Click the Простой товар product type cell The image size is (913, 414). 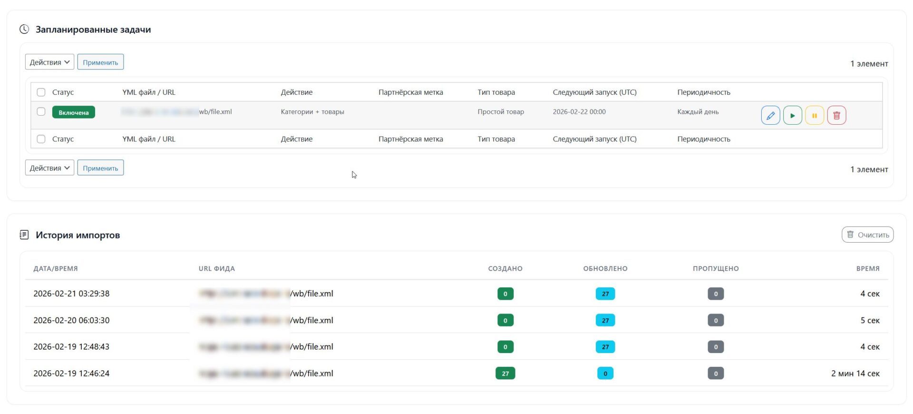[501, 112]
